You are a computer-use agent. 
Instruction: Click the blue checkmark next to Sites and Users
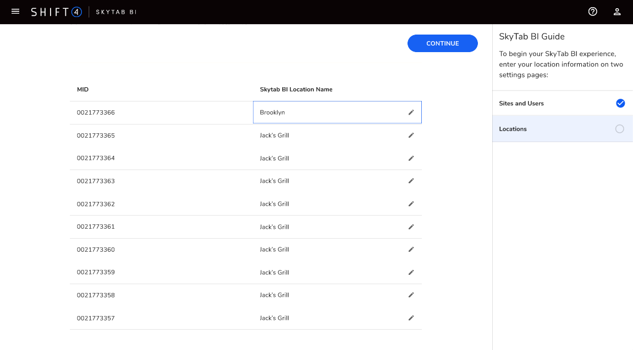(x=620, y=103)
